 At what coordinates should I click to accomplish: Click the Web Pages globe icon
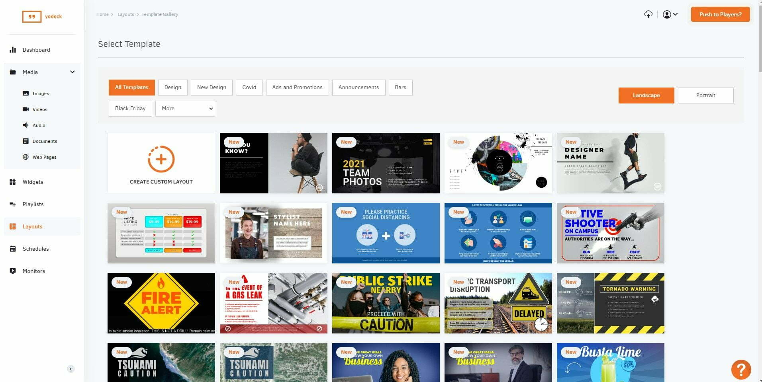[x=25, y=157]
